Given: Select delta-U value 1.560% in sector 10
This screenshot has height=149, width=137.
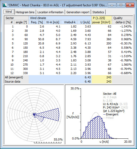Looking at the screenshot, I should pos(126,65).
